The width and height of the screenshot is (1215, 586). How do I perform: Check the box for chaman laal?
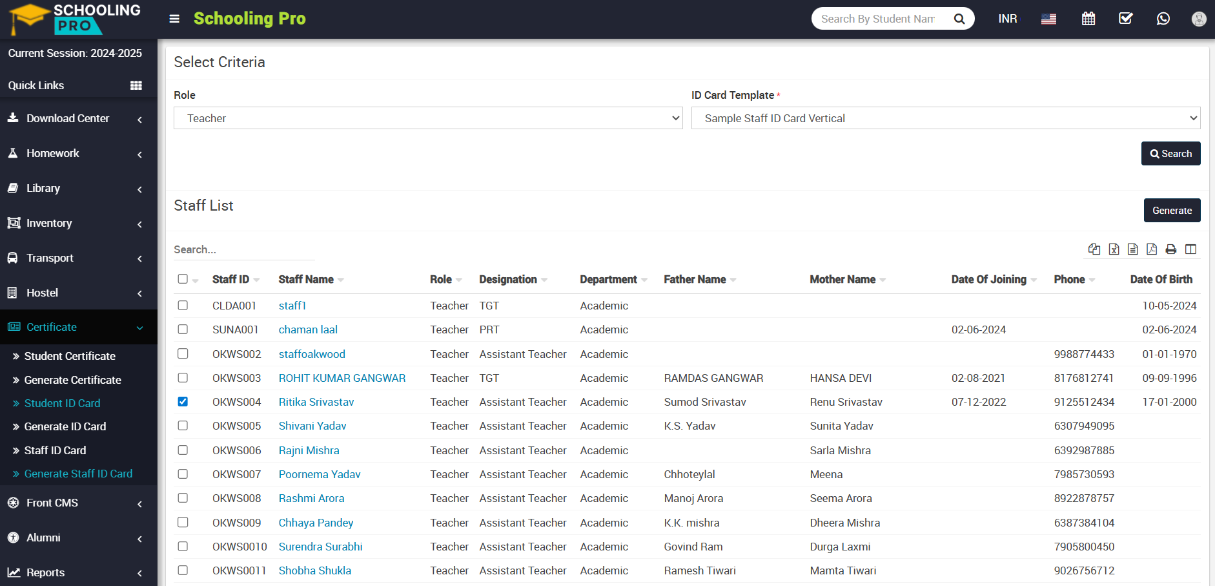click(x=183, y=330)
